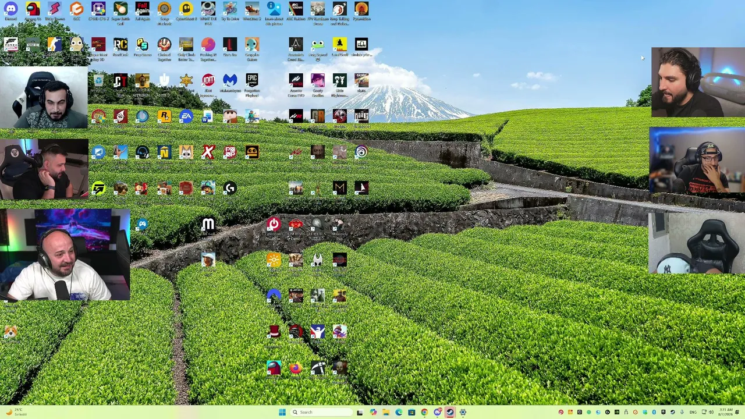Select the WHAT THE GOLF? icon
This screenshot has width=745, height=419.
208,13
